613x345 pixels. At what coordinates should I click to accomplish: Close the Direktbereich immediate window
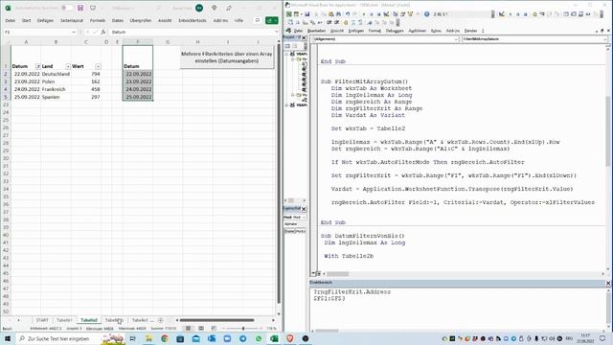[x=608, y=283]
